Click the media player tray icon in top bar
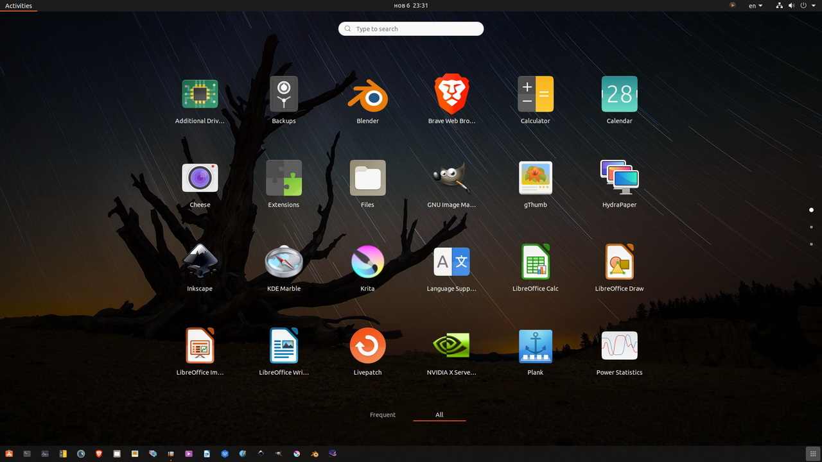This screenshot has height=462, width=822. 732,6
